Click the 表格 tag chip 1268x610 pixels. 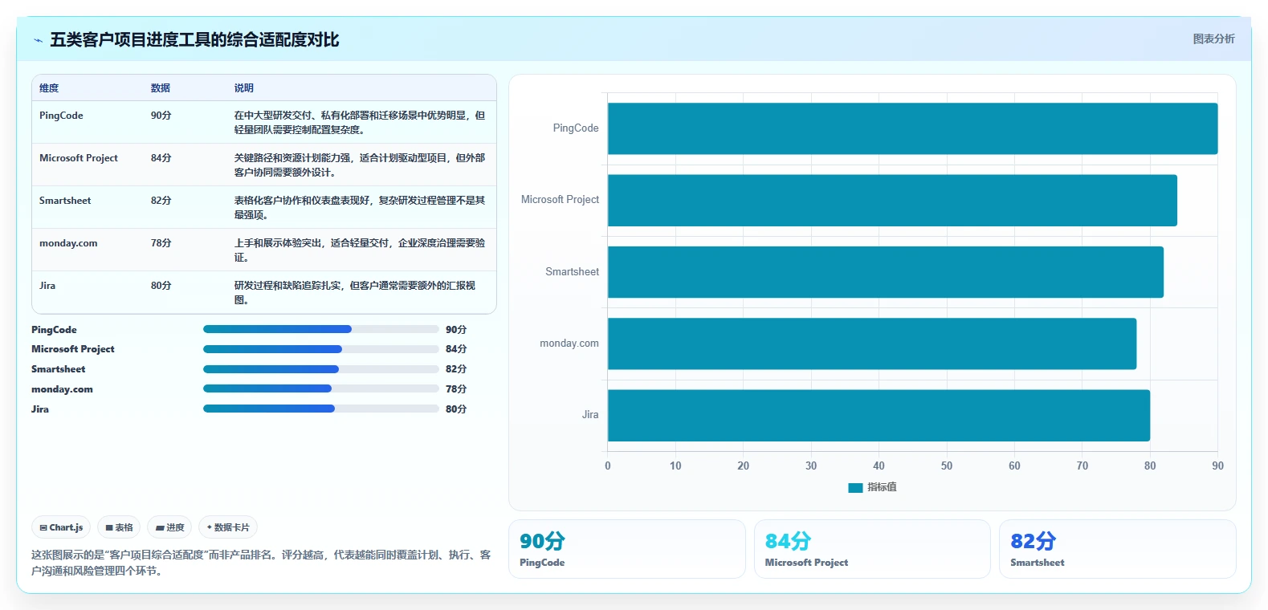[119, 527]
